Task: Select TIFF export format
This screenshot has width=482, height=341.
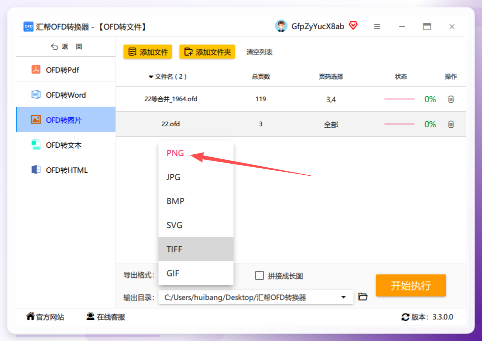Action: pos(196,249)
